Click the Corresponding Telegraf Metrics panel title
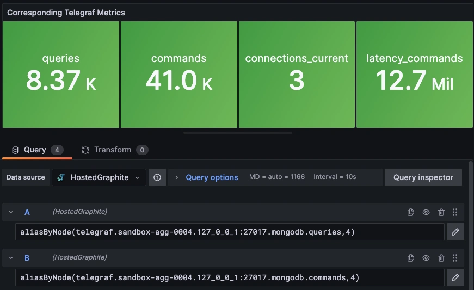This screenshot has height=290, width=474. coord(66,13)
